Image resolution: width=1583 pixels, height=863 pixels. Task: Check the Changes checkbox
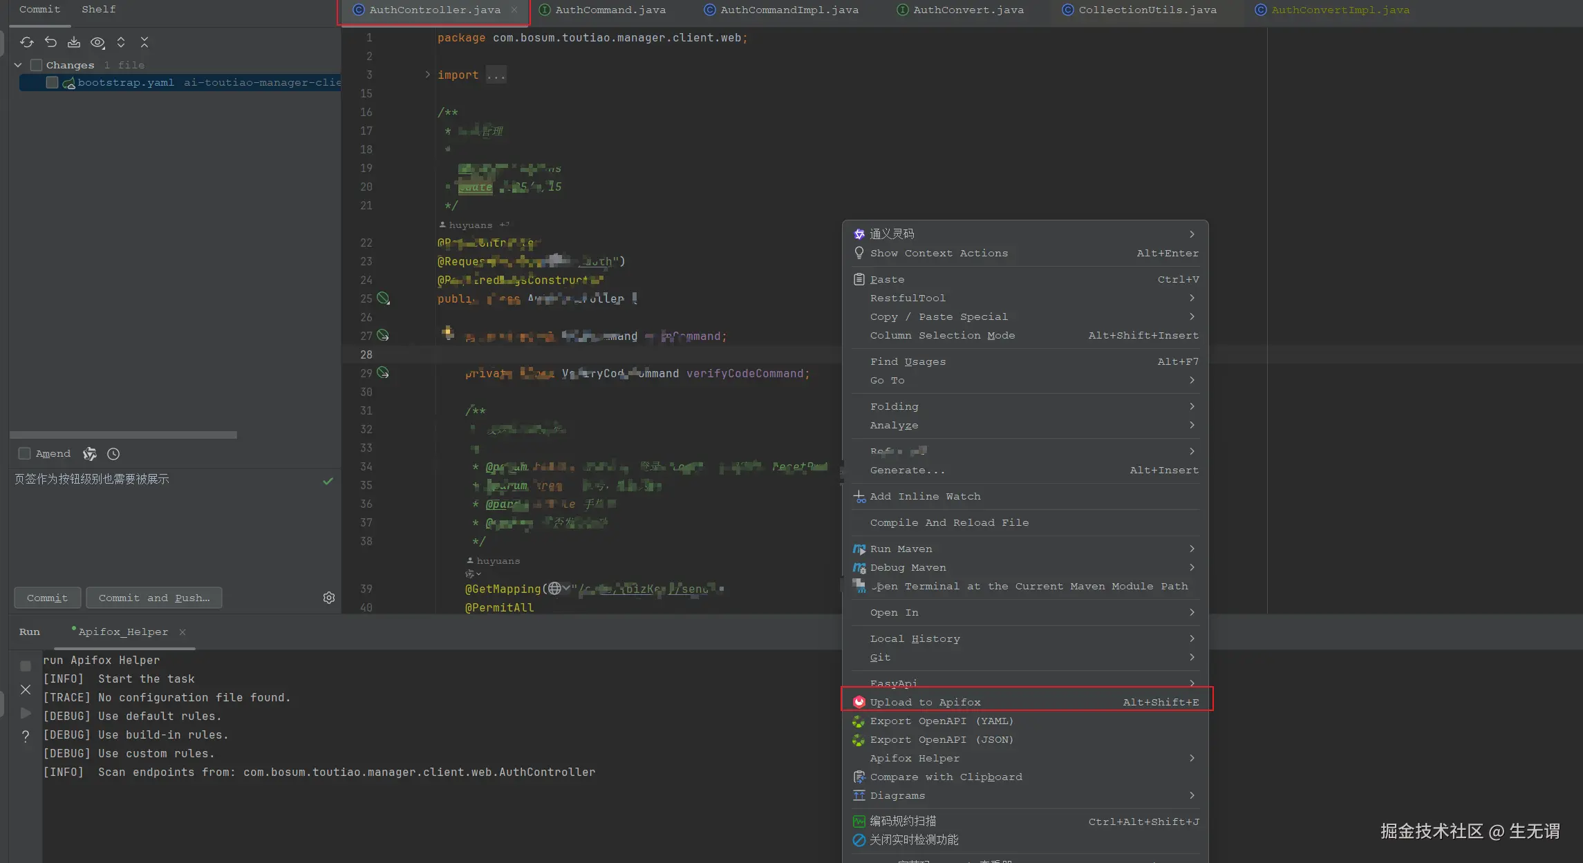[x=37, y=65]
